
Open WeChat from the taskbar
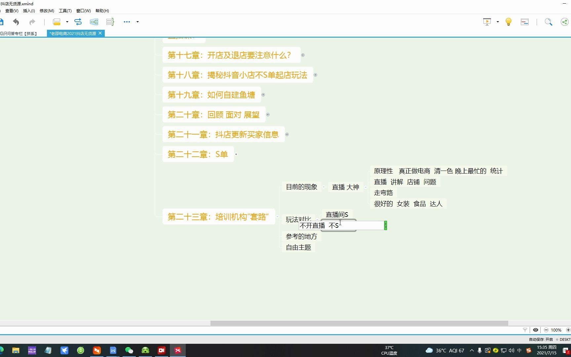coord(129,350)
